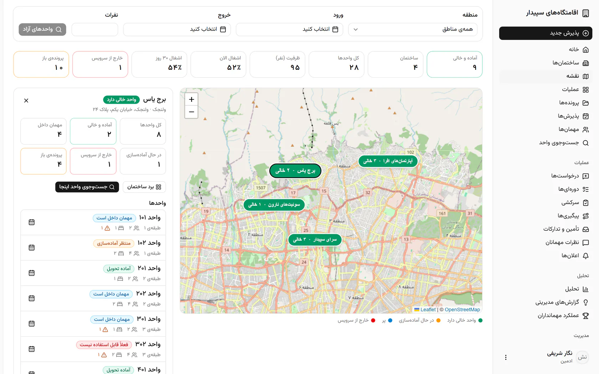Viewport: 599px width, 374px height.
Task: Click the نفرات input field
Action: tap(95, 29)
